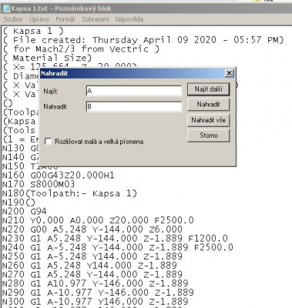
Task: Click the Kapsa 1.txt window title bar
Action: point(146,8)
